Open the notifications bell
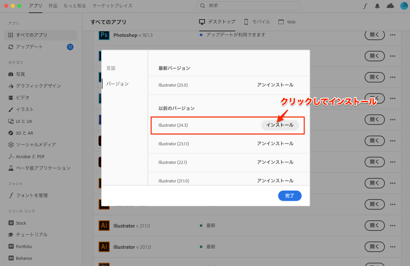410x266 pixels. (x=378, y=6)
